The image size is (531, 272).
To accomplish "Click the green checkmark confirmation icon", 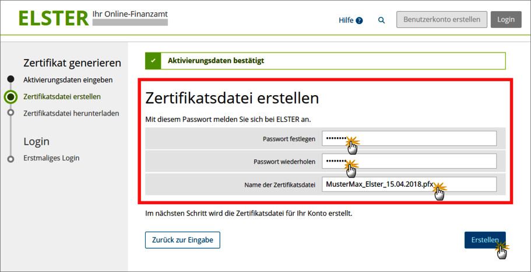I will pos(153,61).
